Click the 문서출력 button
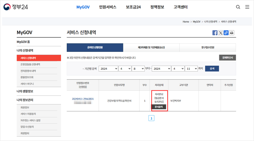The width and height of the screenshot is (254, 141). click(x=159, y=107)
